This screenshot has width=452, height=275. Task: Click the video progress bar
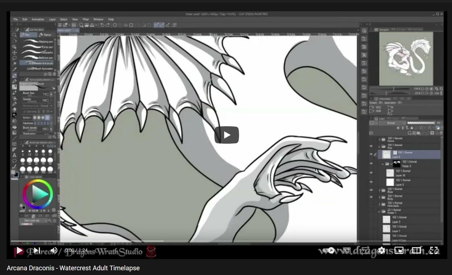(x=227, y=241)
